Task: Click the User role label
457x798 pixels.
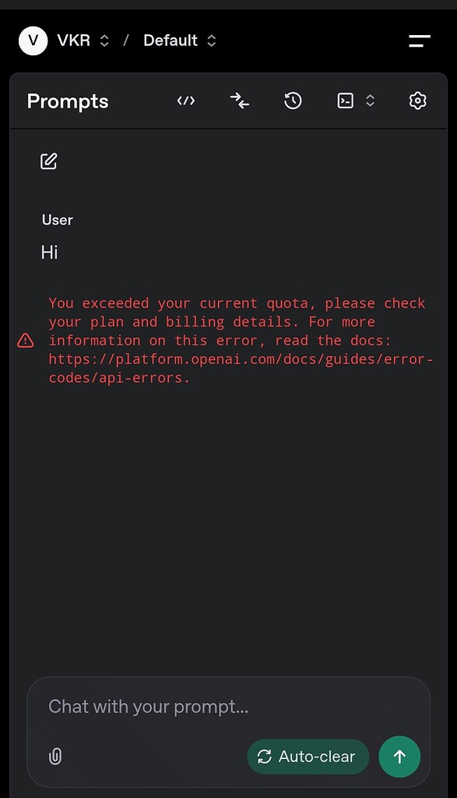Action: tap(58, 220)
